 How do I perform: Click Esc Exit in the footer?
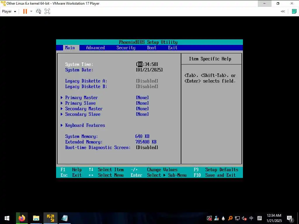click(71, 175)
